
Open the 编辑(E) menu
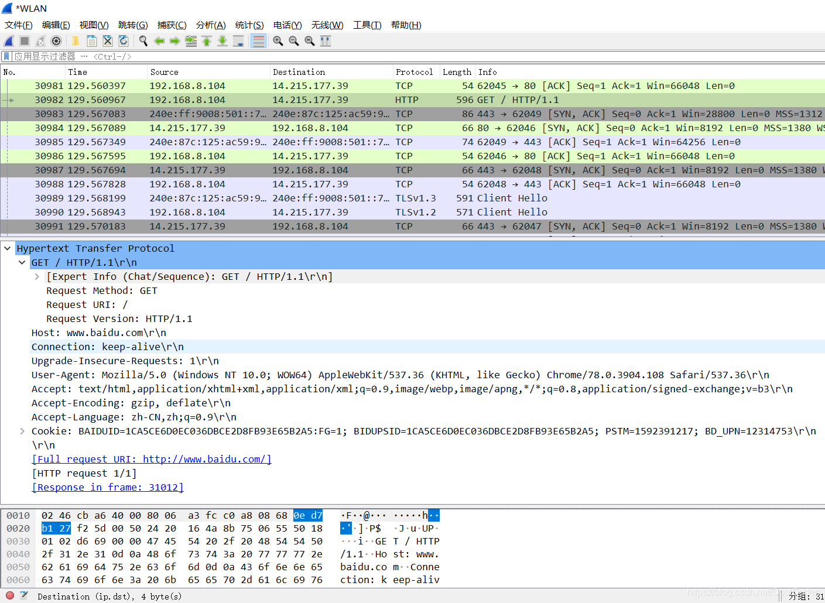(x=56, y=25)
